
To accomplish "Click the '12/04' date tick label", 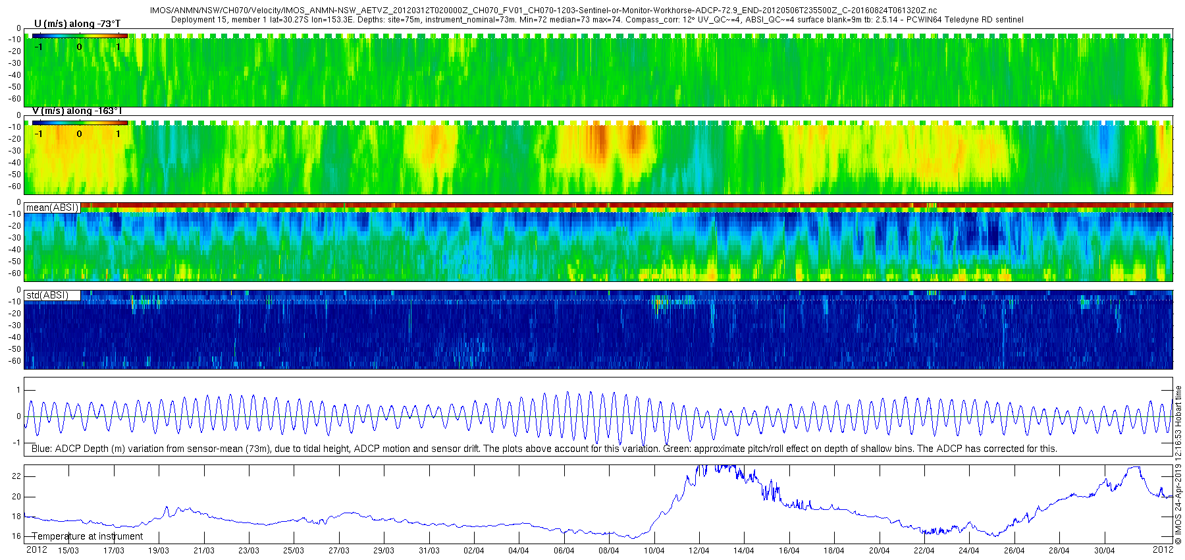I will (699, 551).
